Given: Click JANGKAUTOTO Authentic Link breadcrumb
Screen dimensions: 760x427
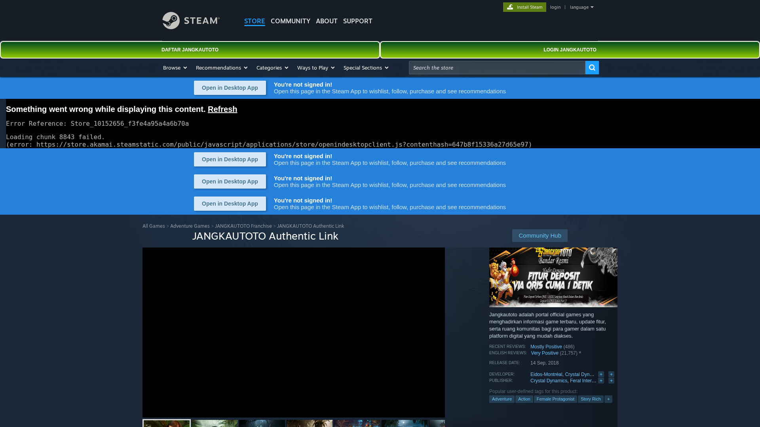Looking at the screenshot, I should pyautogui.click(x=311, y=226).
